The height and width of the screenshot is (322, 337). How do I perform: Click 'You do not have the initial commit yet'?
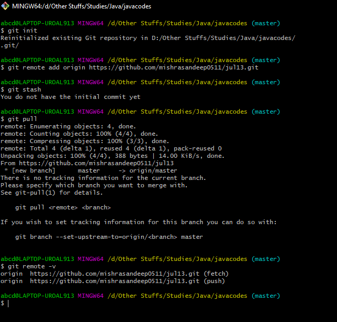pyautogui.click(x=71, y=97)
